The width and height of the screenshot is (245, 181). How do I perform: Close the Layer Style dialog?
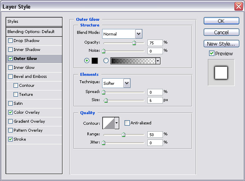pyautogui.click(x=238, y=6)
